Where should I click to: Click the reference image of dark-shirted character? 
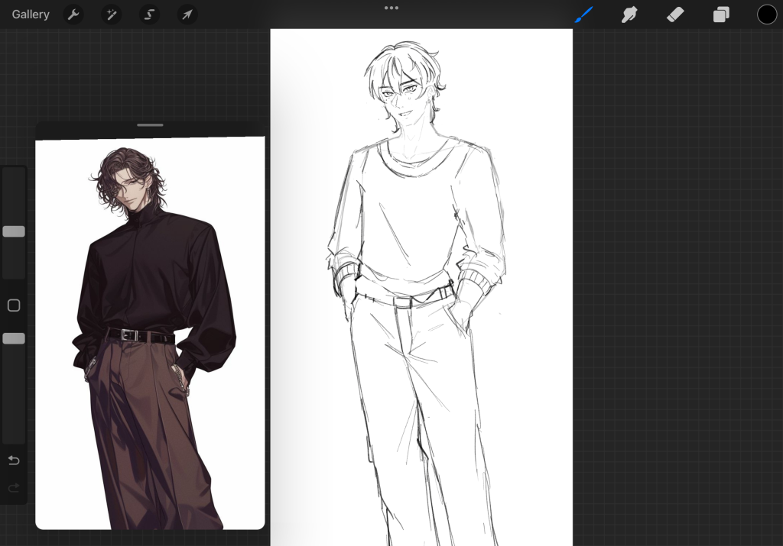coord(150,334)
